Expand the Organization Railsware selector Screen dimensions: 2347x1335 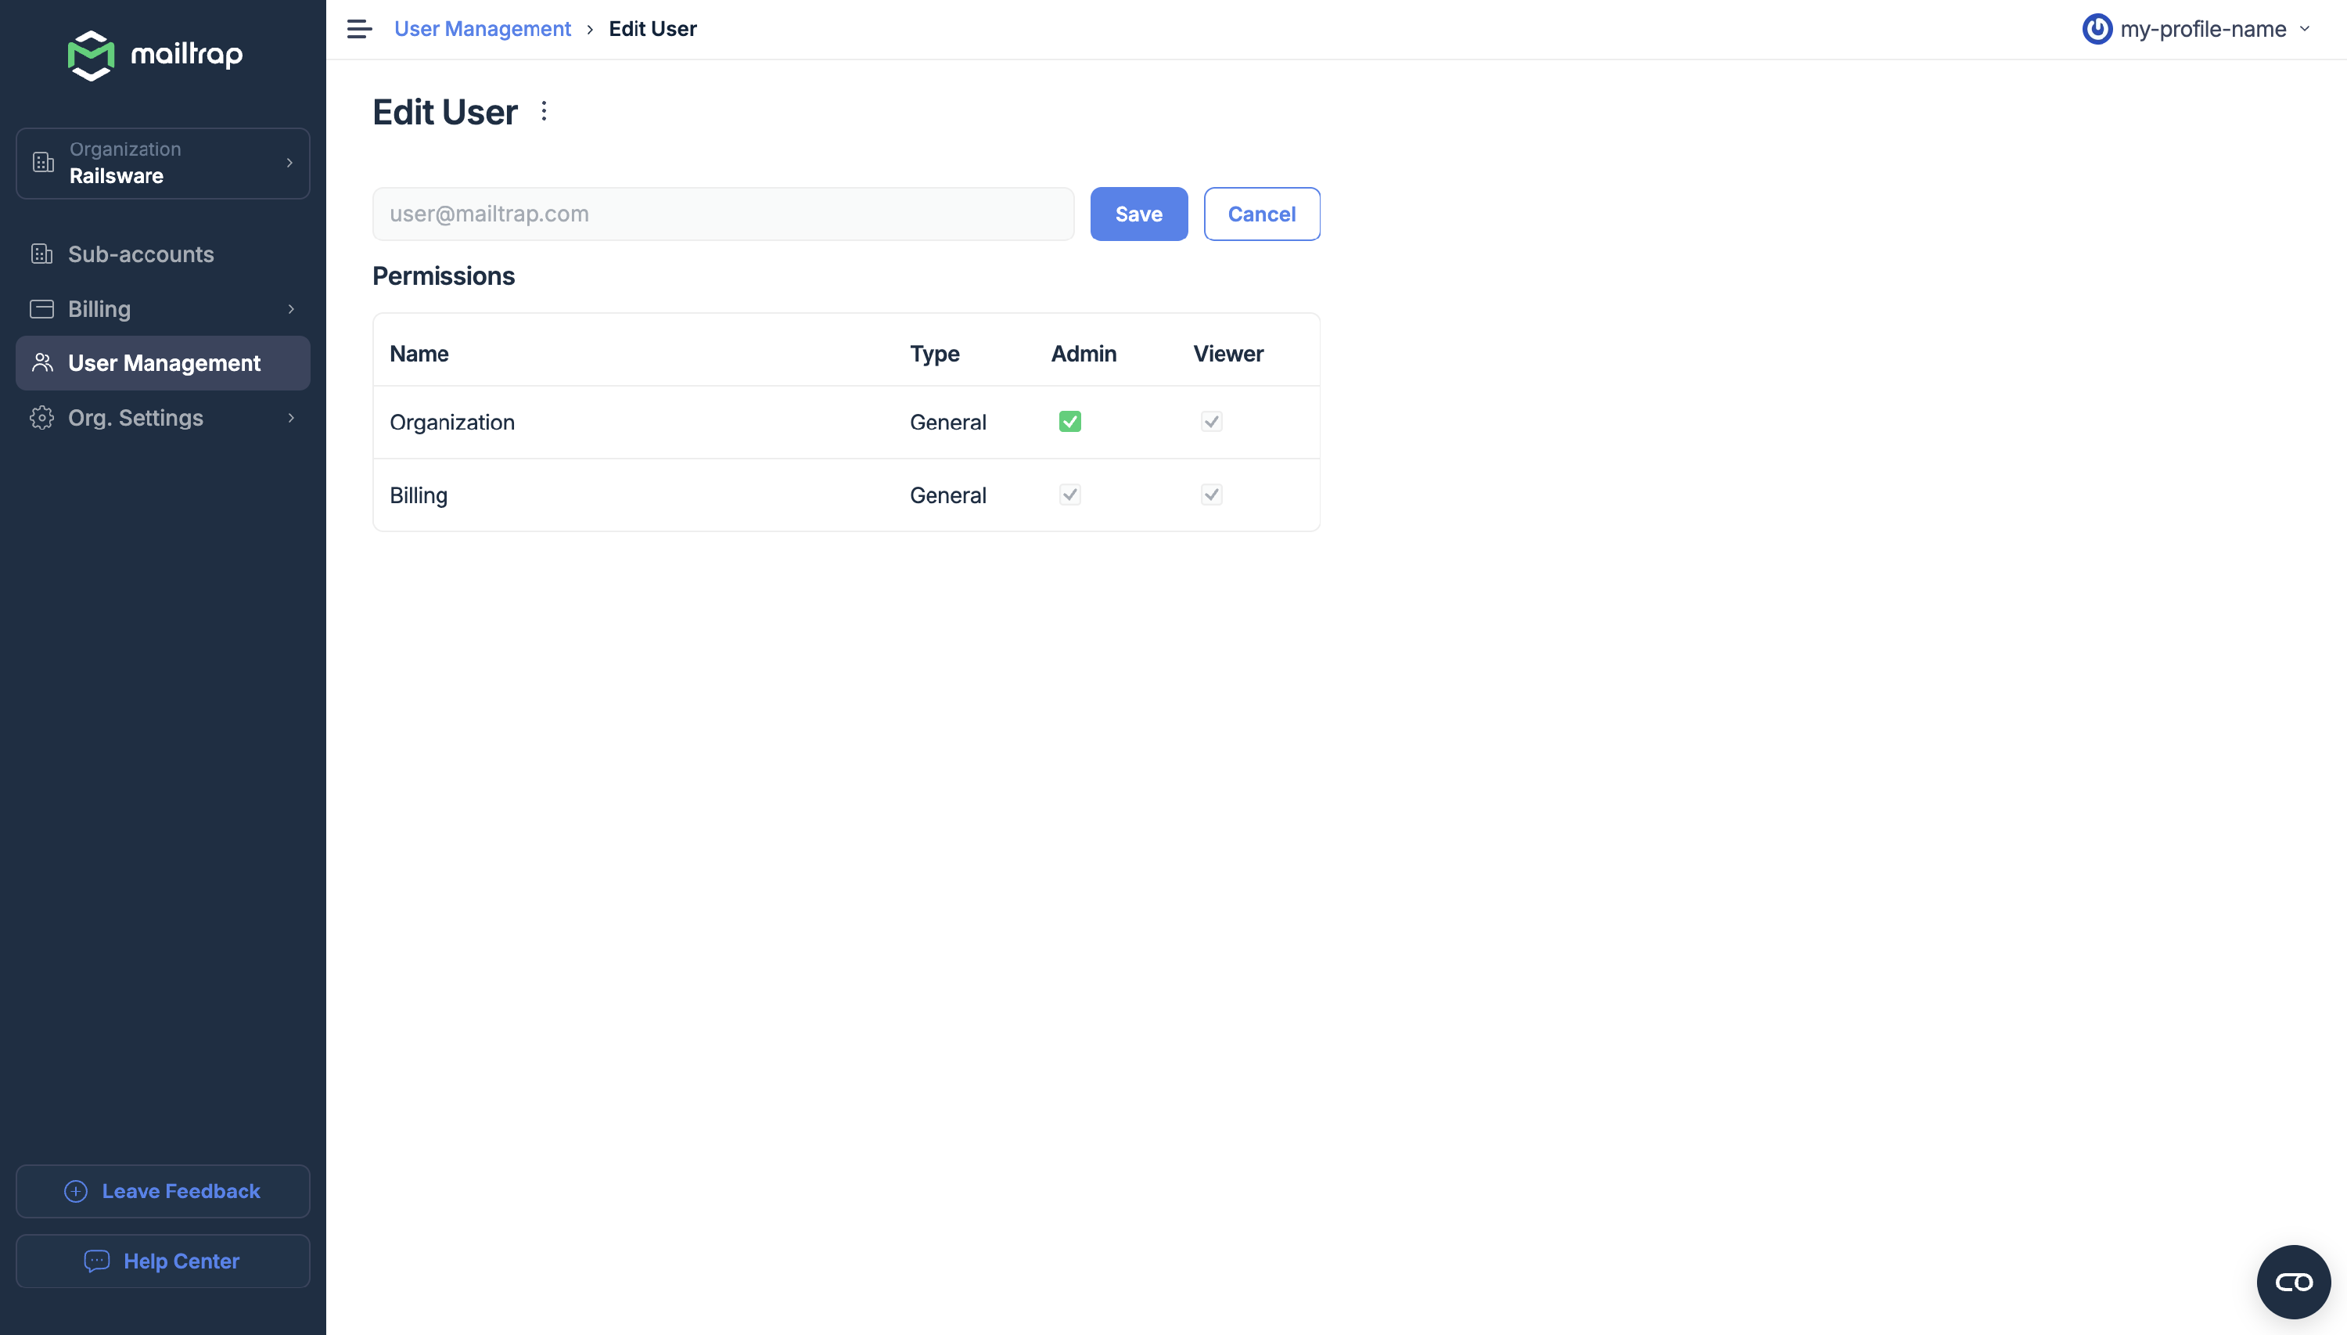click(164, 164)
